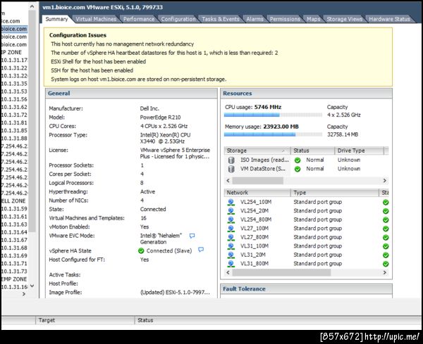Click the green status icon for VL27_800M
This screenshot has width=423, height=344.
tap(386, 238)
